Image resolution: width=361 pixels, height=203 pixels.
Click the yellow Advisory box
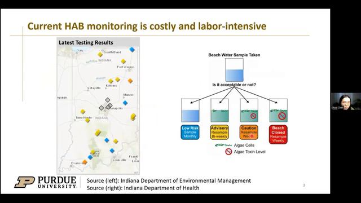(x=219, y=132)
